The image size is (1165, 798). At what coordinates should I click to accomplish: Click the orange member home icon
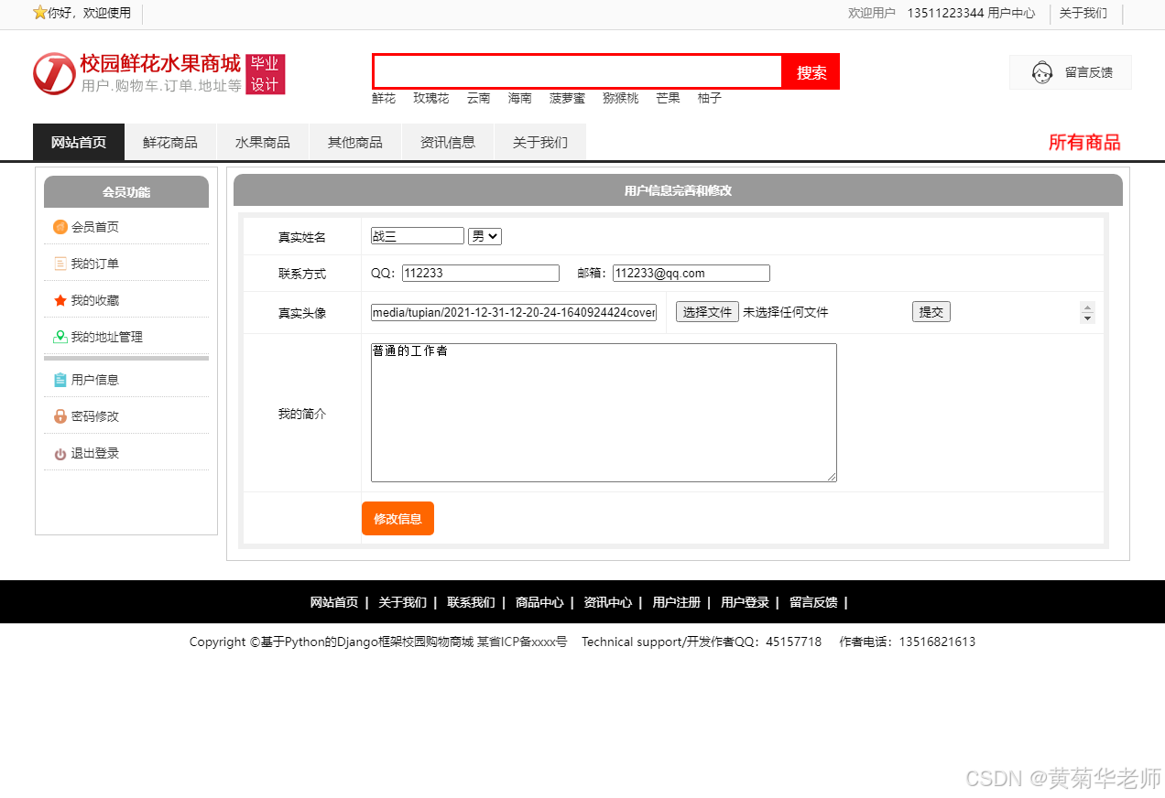point(60,227)
